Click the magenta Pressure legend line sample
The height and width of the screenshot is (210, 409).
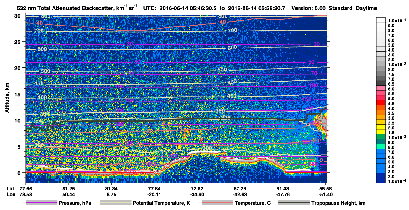[41, 203]
